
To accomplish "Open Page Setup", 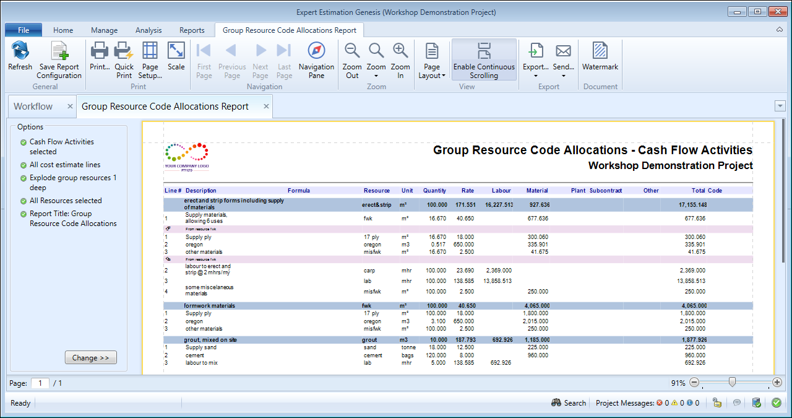I will 150,60.
